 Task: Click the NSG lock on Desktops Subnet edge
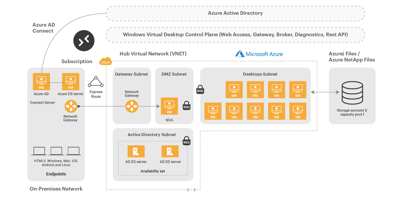[200, 89]
